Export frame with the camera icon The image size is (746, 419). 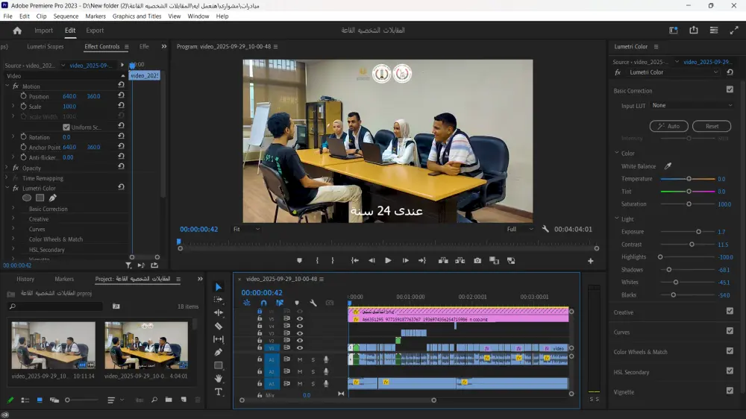pyautogui.click(x=477, y=261)
